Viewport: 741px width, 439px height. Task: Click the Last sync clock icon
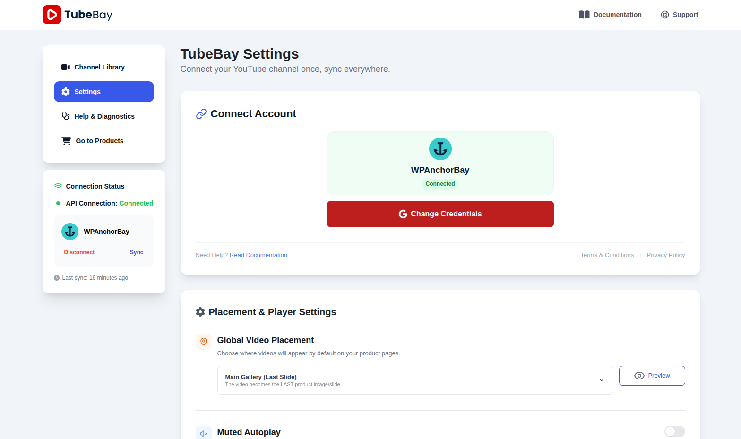coord(57,278)
